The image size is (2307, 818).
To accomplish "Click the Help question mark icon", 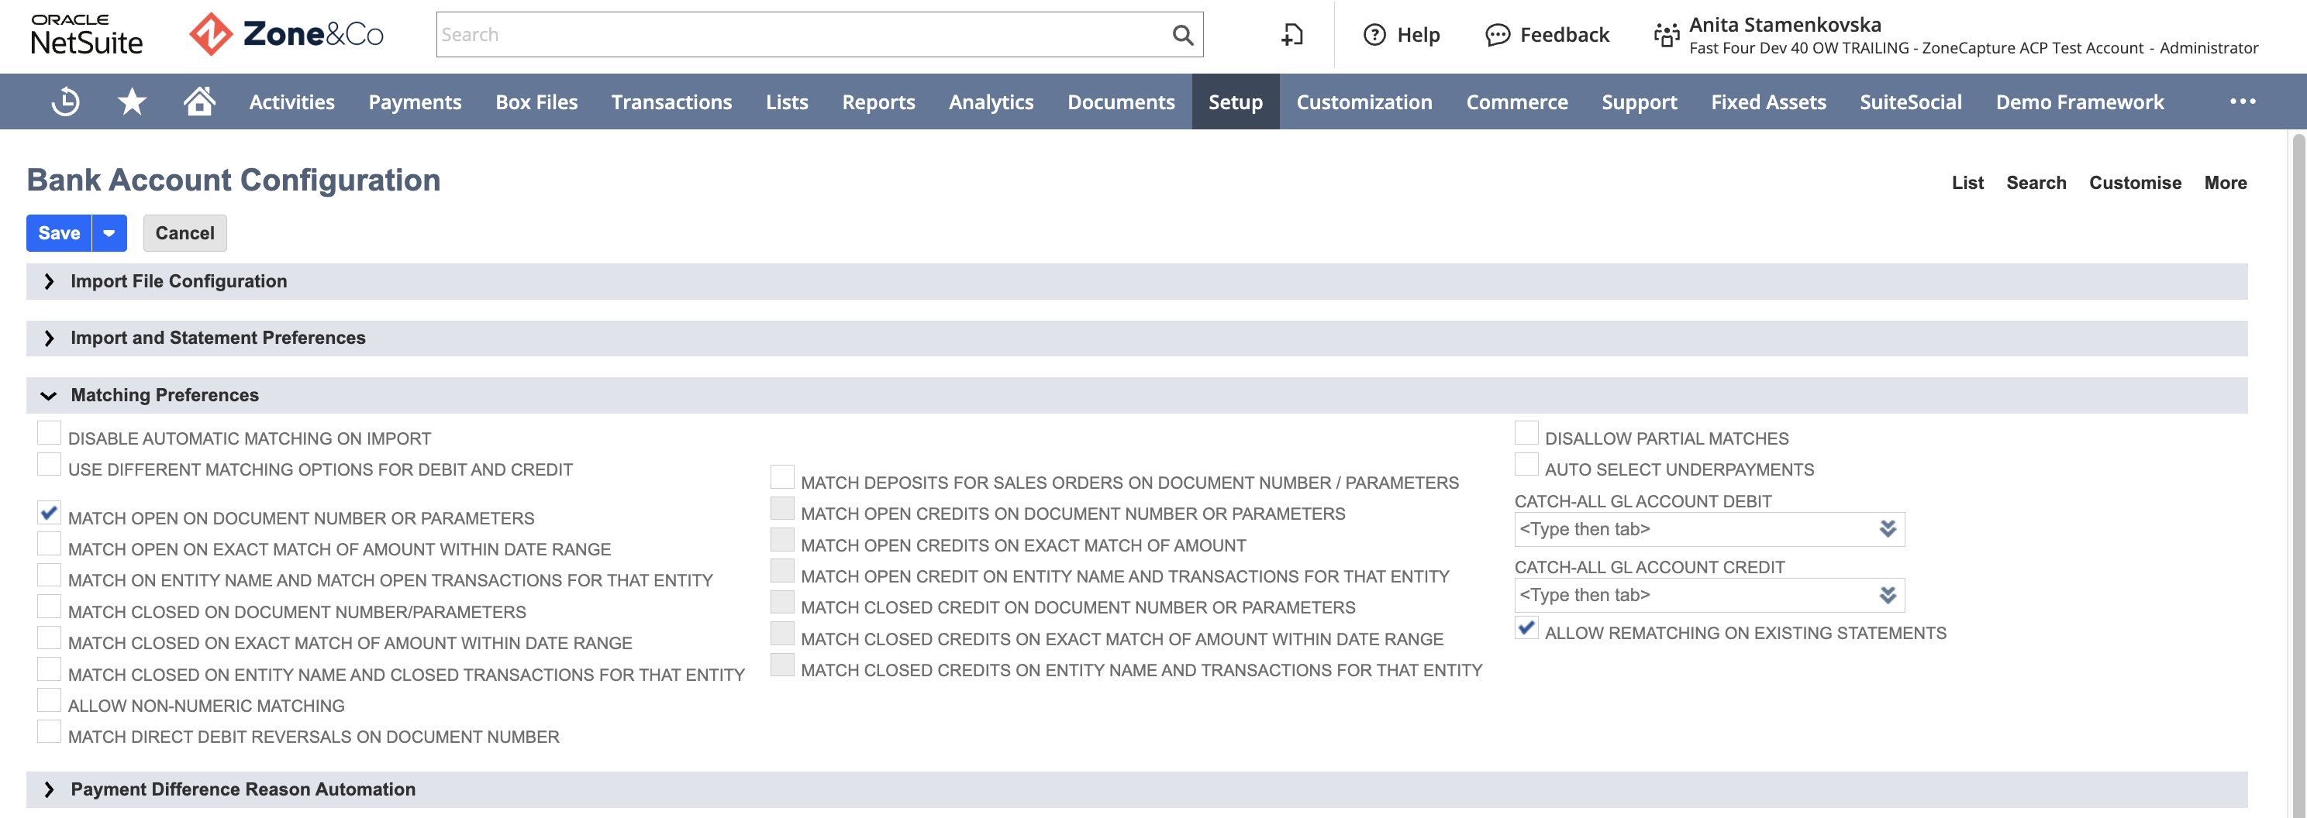I will pos(1374,35).
